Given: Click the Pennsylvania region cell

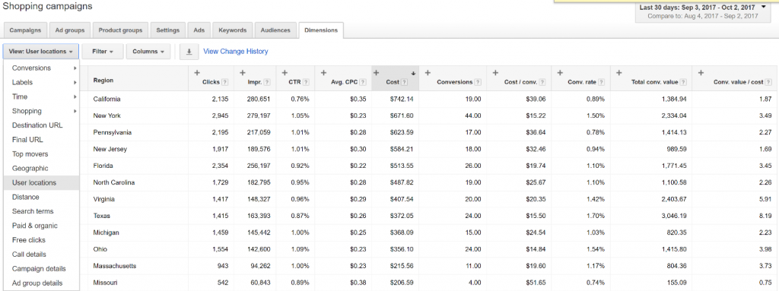Looking at the screenshot, I should click(x=113, y=132).
